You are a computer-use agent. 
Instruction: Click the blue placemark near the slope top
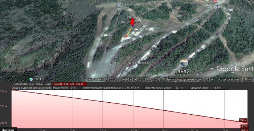click(x=119, y=5)
